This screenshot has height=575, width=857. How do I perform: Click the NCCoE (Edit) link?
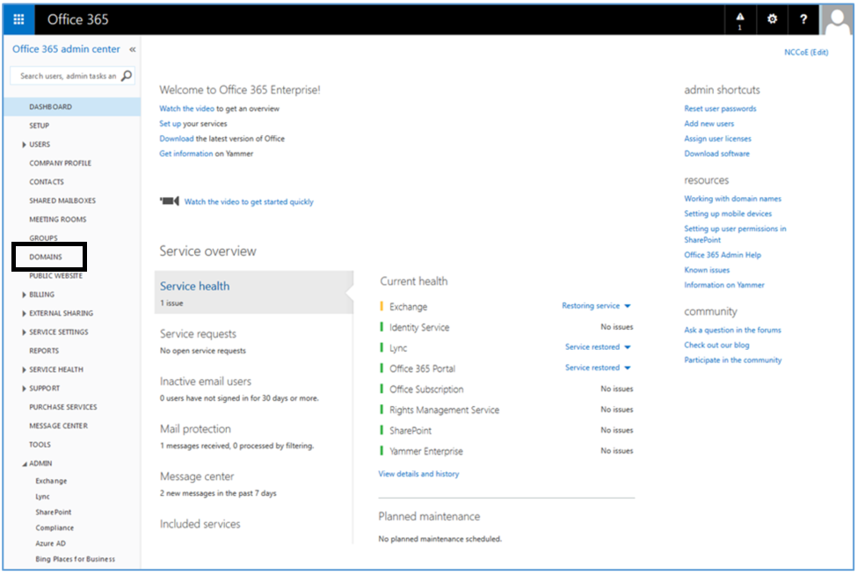click(806, 53)
